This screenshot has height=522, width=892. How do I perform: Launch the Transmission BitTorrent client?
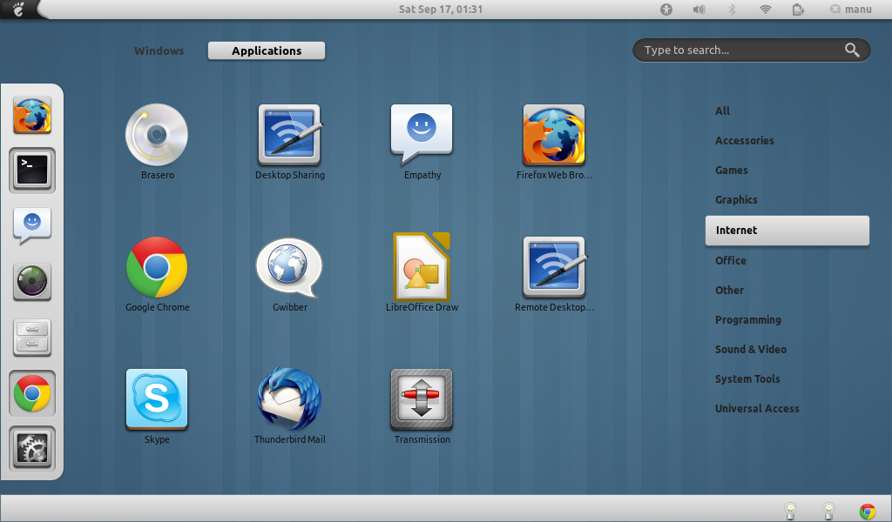422,400
